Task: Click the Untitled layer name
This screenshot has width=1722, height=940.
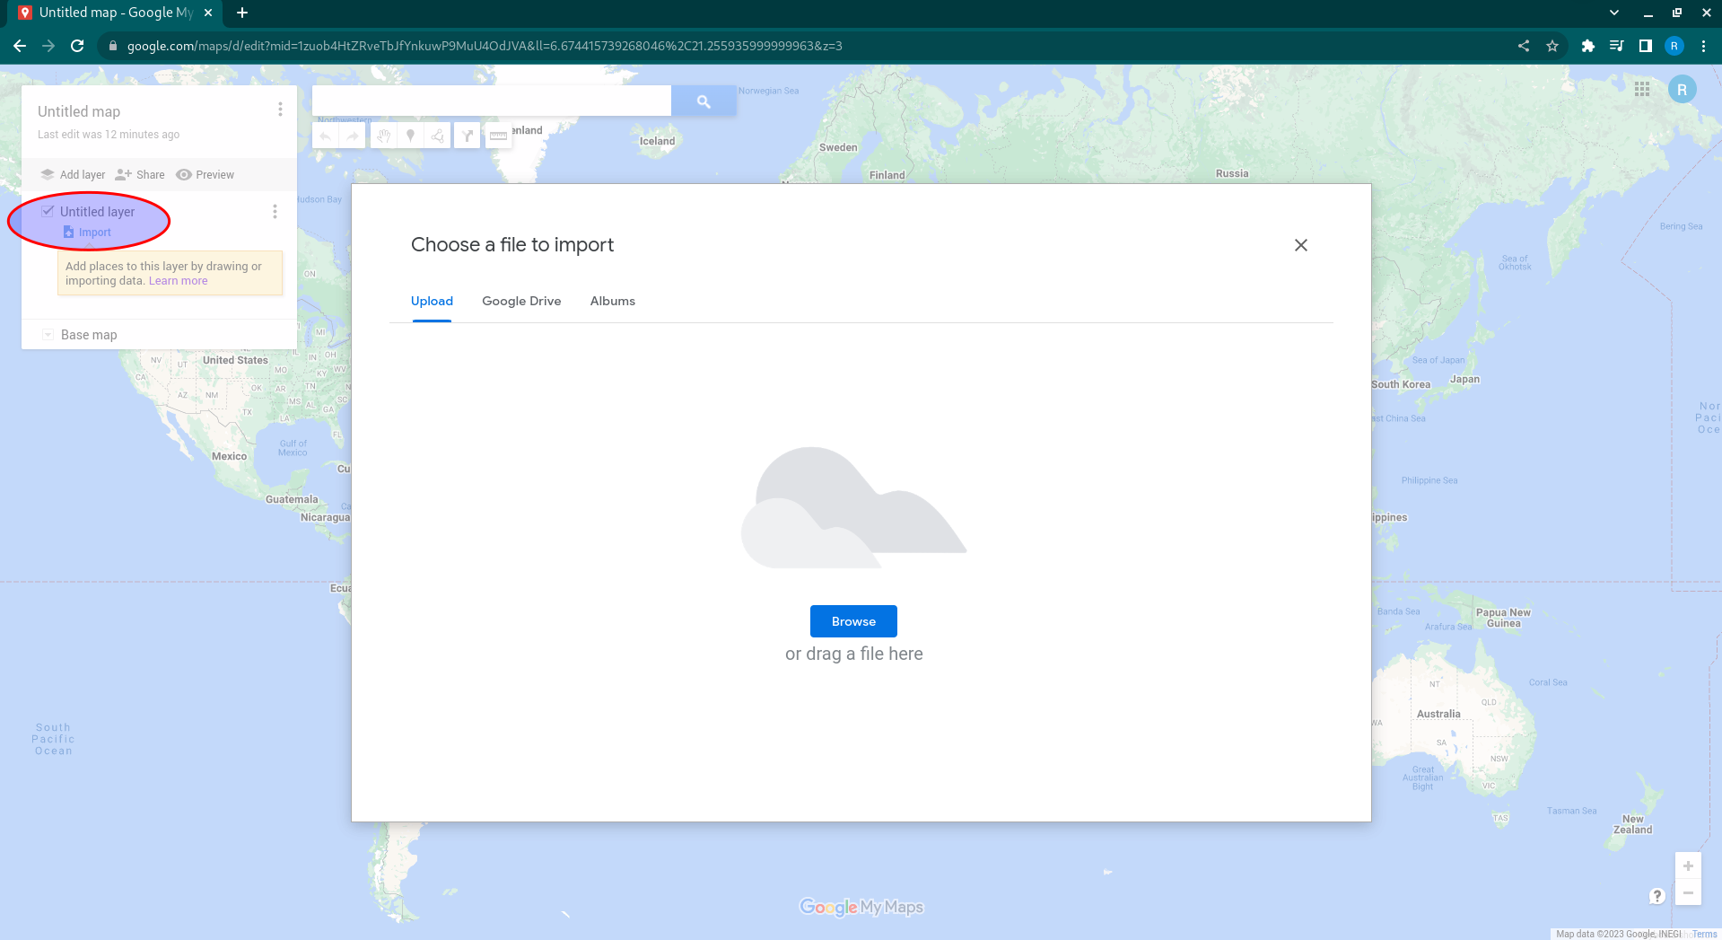Action: [97, 212]
